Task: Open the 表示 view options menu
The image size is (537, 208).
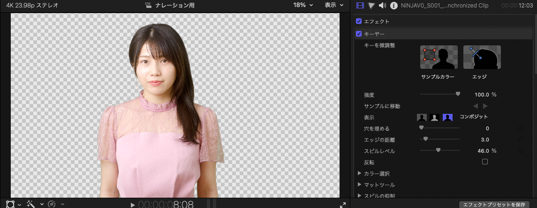Action: (x=334, y=5)
